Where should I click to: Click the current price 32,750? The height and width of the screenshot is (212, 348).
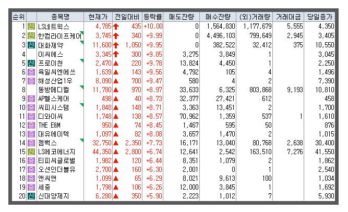pyautogui.click(x=102, y=143)
